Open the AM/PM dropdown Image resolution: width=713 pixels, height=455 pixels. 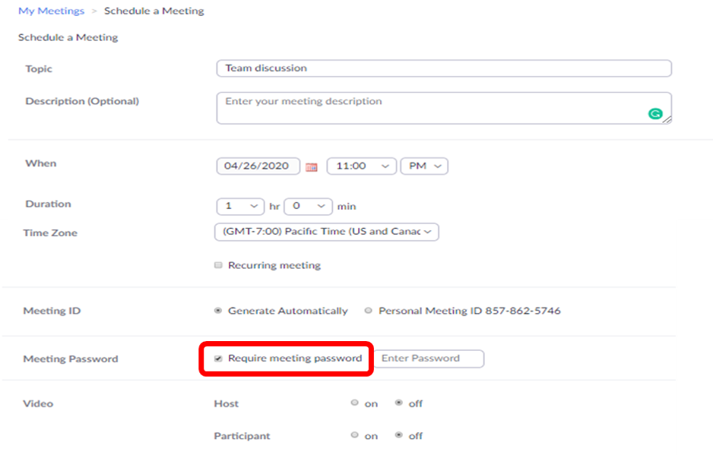tap(424, 166)
